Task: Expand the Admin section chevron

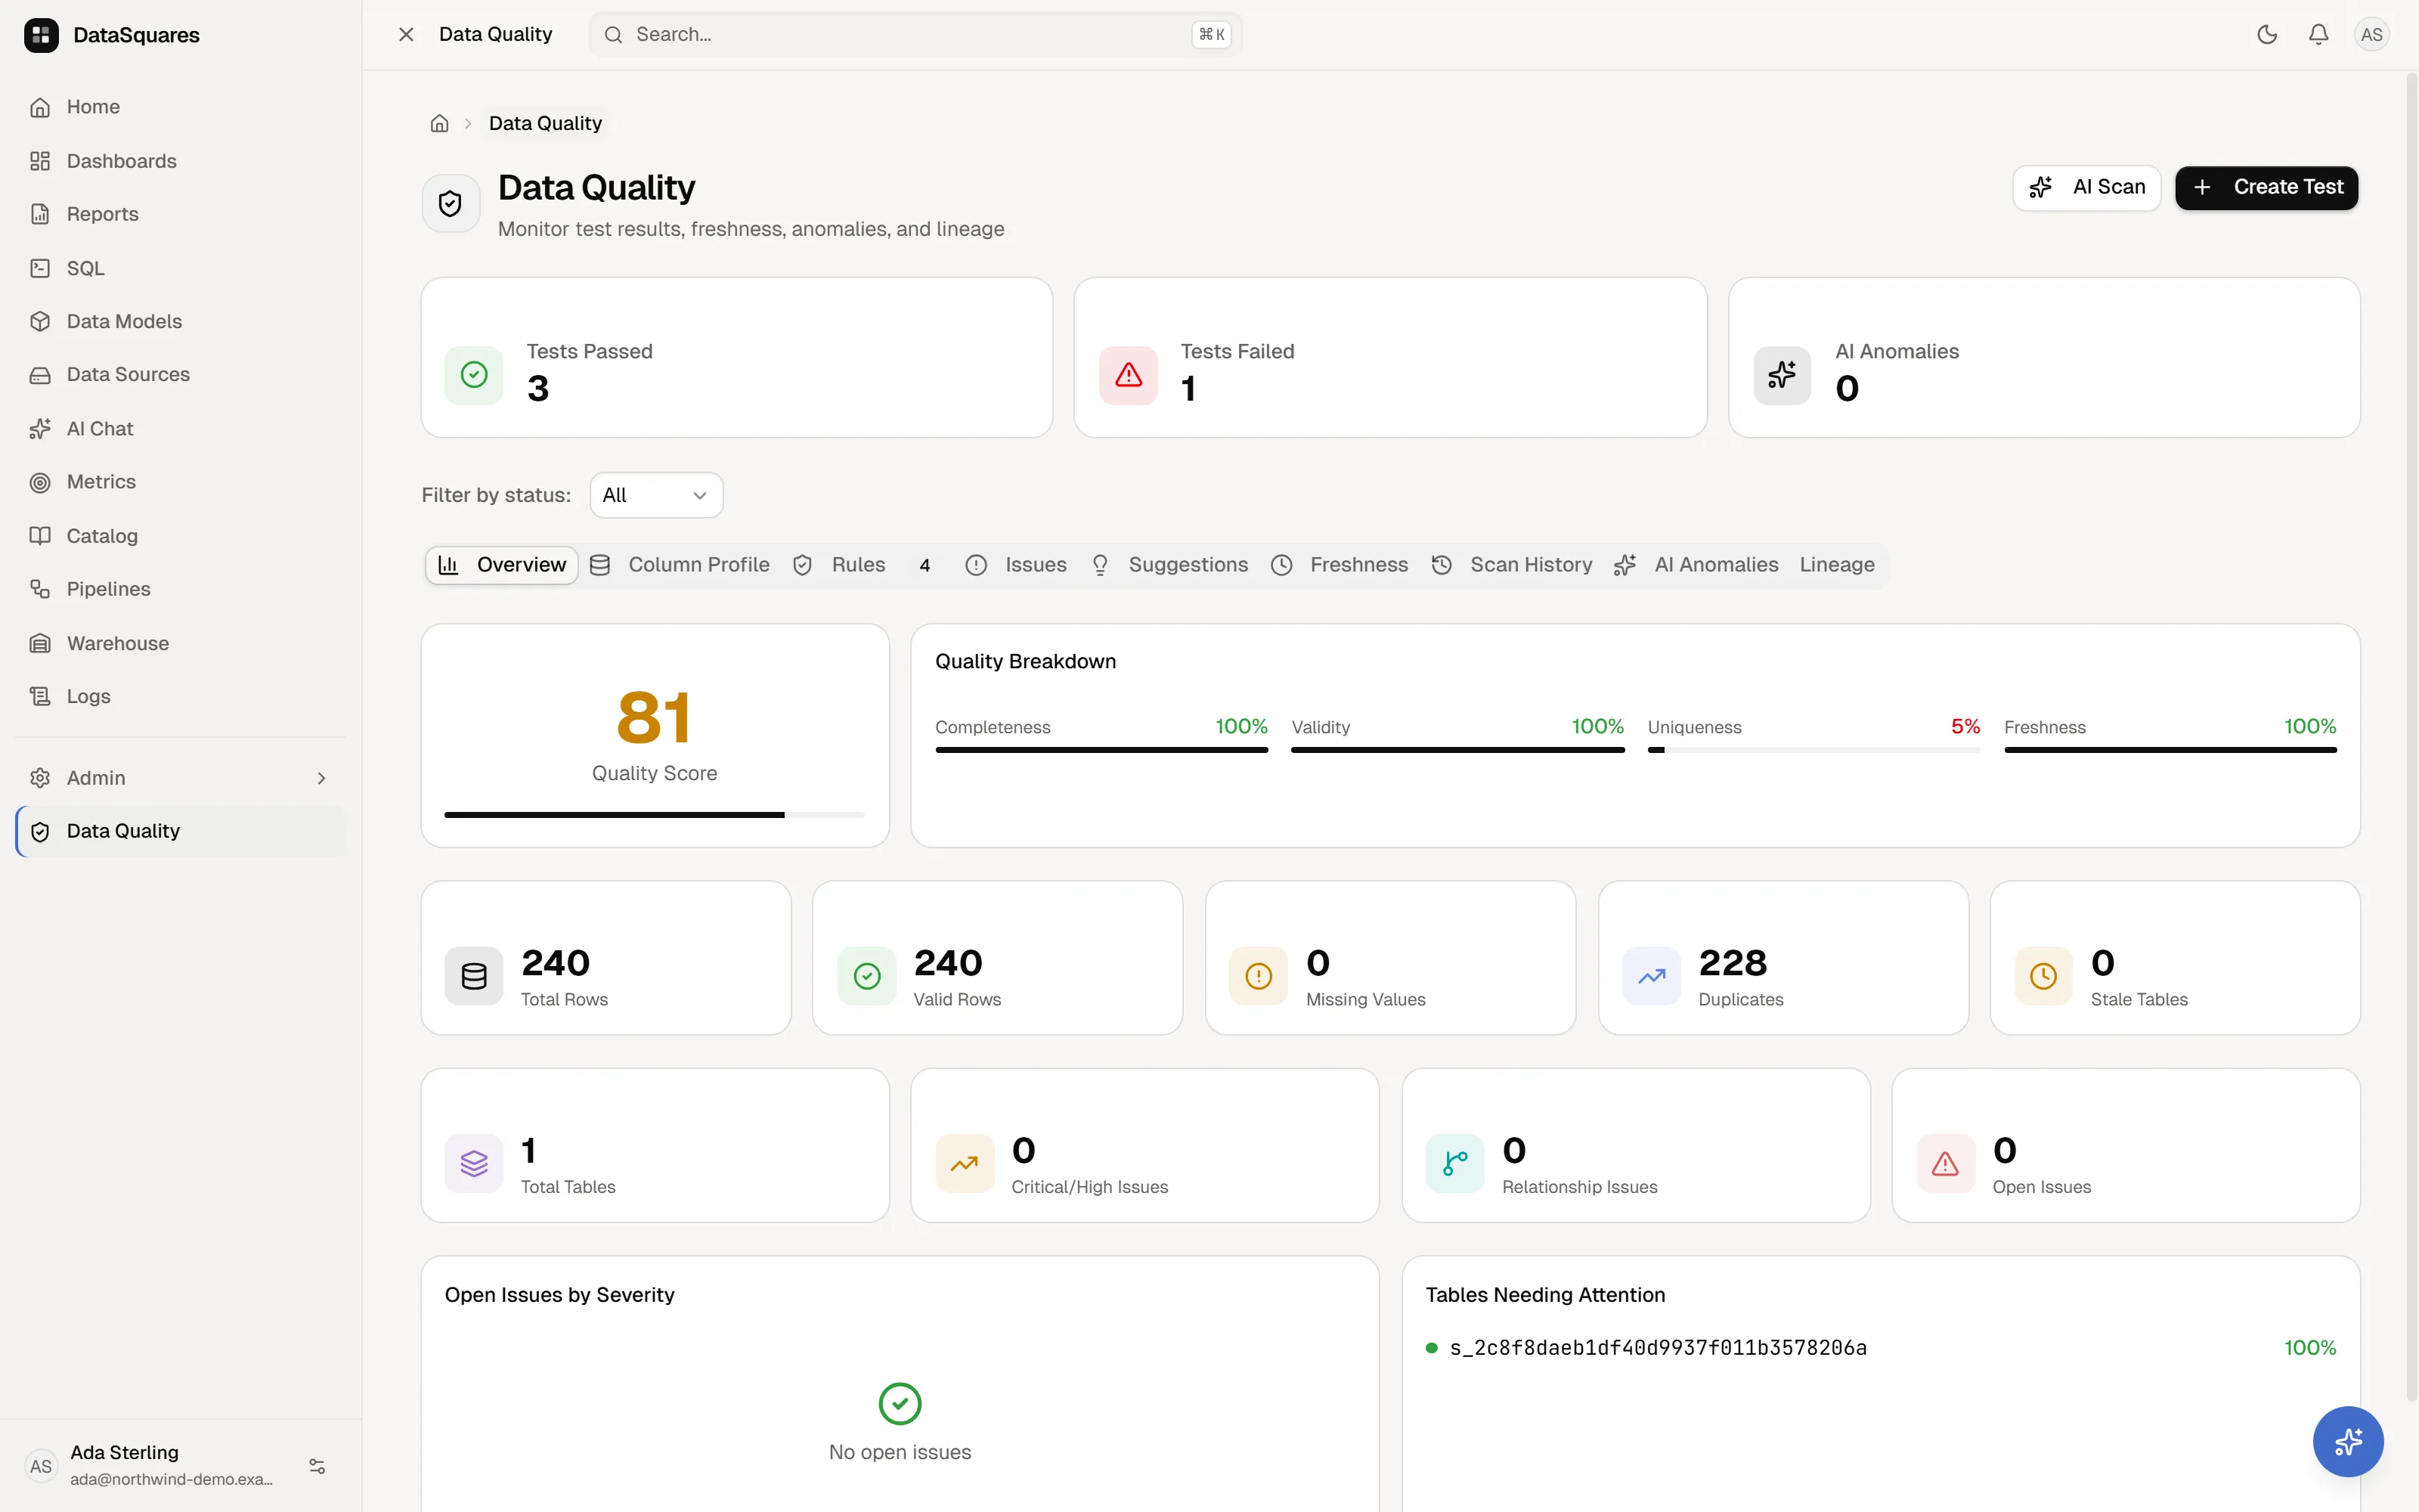Action: click(321, 778)
